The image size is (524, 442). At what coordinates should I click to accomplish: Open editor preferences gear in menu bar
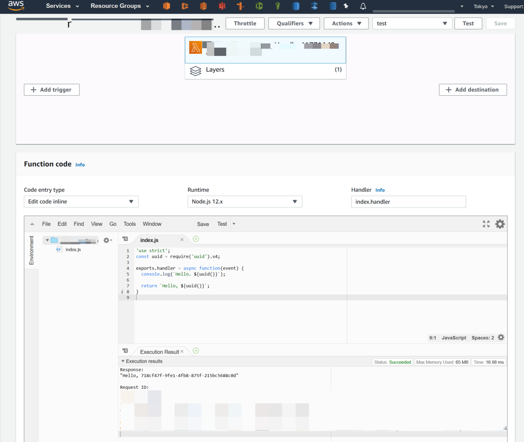tap(500, 224)
